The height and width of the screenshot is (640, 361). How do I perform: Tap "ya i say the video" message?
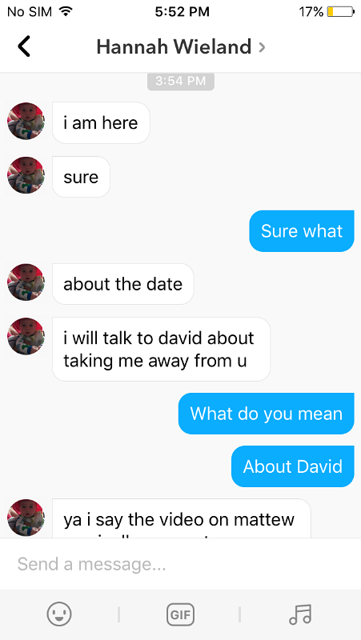pos(182,518)
